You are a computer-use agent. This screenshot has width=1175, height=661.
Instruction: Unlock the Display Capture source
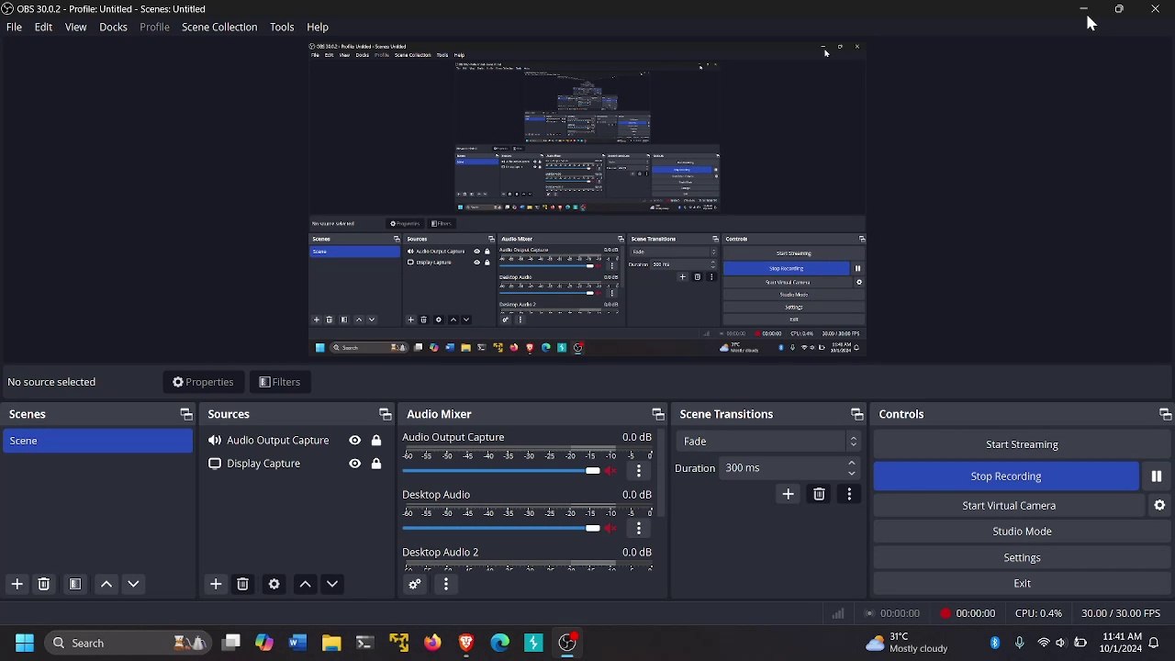tap(376, 464)
